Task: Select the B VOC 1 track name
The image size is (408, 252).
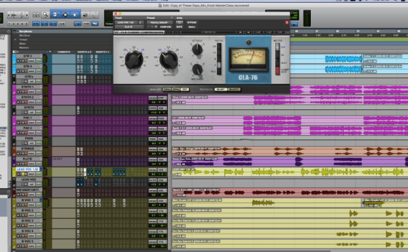Action: click(27, 200)
